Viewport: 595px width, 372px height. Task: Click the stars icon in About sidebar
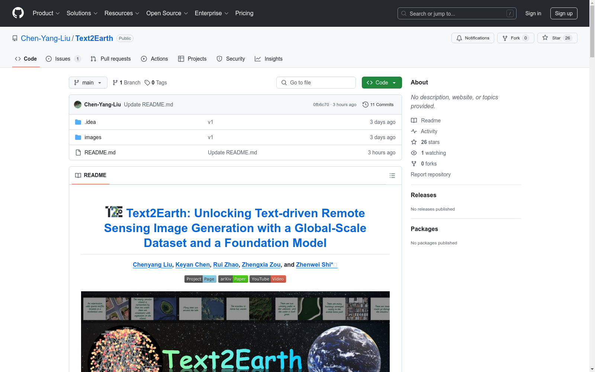tap(414, 142)
